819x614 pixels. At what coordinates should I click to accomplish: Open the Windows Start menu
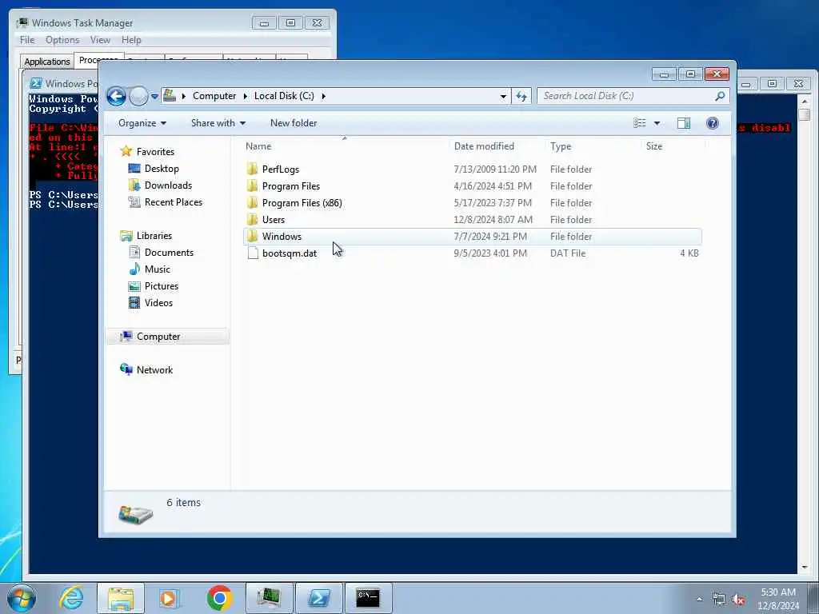[x=22, y=598]
